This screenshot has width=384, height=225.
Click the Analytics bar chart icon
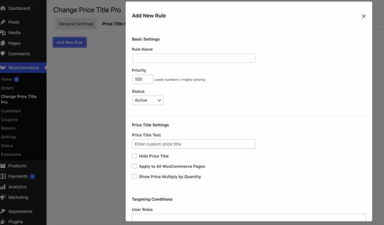(x=3, y=187)
